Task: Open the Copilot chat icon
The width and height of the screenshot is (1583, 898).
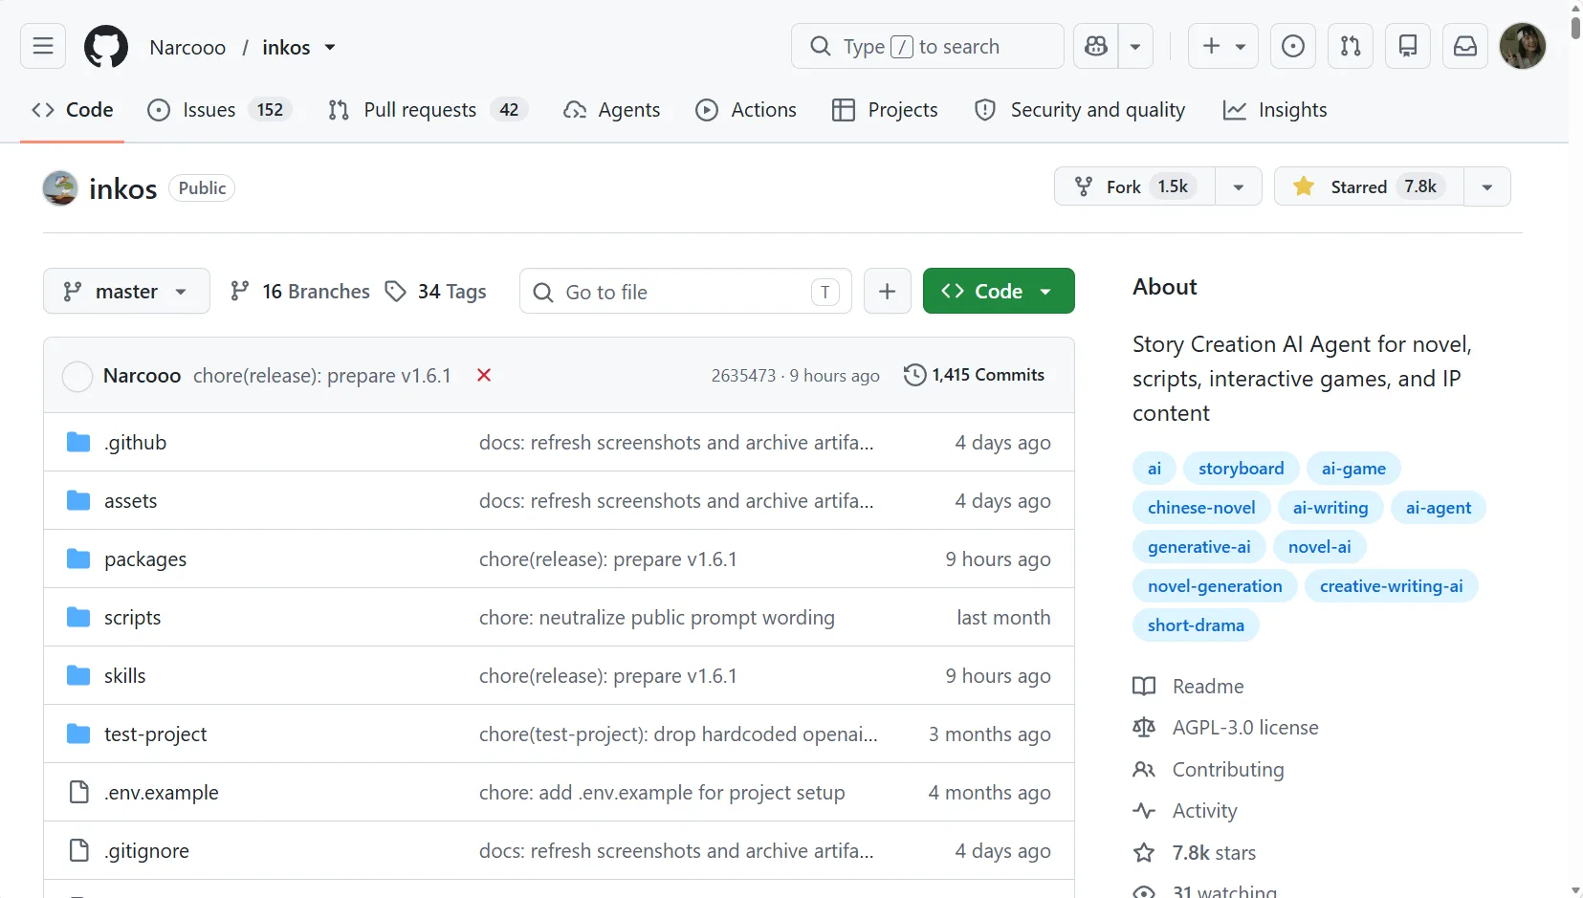Action: (x=1096, y=46)
